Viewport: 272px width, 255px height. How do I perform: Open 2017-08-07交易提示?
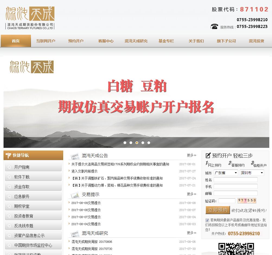(x=86, y=217)
